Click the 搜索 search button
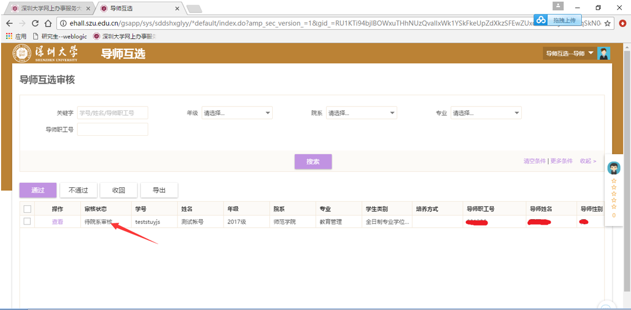Image resolution: width=631 pixels, height=310 pixels. pos(313,162)
